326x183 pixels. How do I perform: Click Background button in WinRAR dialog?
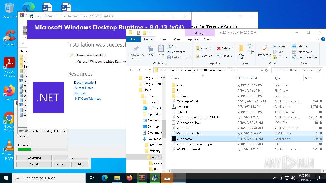click(x=34, y=158)
